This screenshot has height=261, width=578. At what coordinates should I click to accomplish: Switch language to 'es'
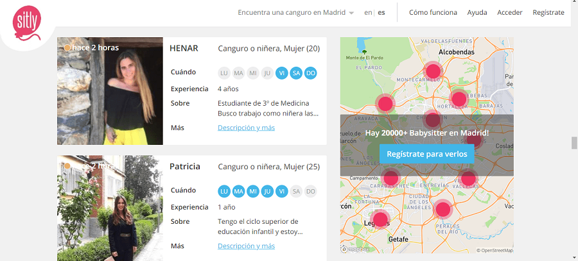point(381,13)
